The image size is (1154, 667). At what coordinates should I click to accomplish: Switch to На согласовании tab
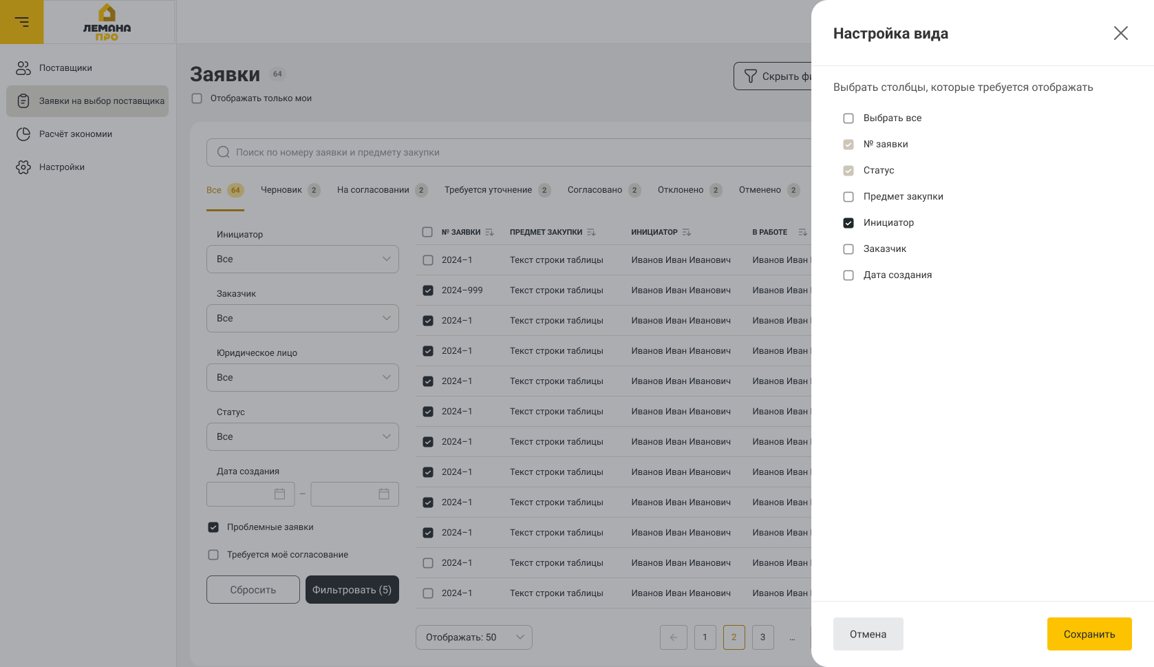[x=382, y=190]
